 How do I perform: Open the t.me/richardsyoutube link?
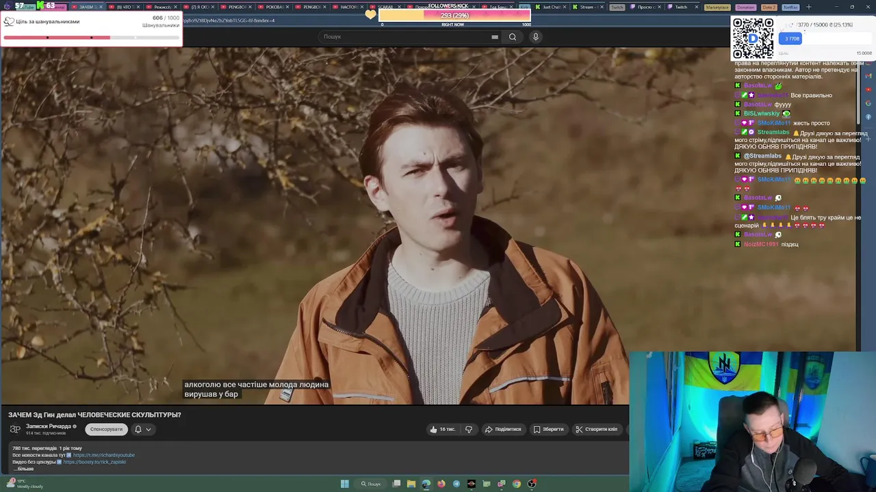(x=104, y=455)
